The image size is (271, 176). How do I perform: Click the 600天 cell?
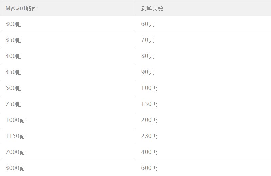[203, 168]
